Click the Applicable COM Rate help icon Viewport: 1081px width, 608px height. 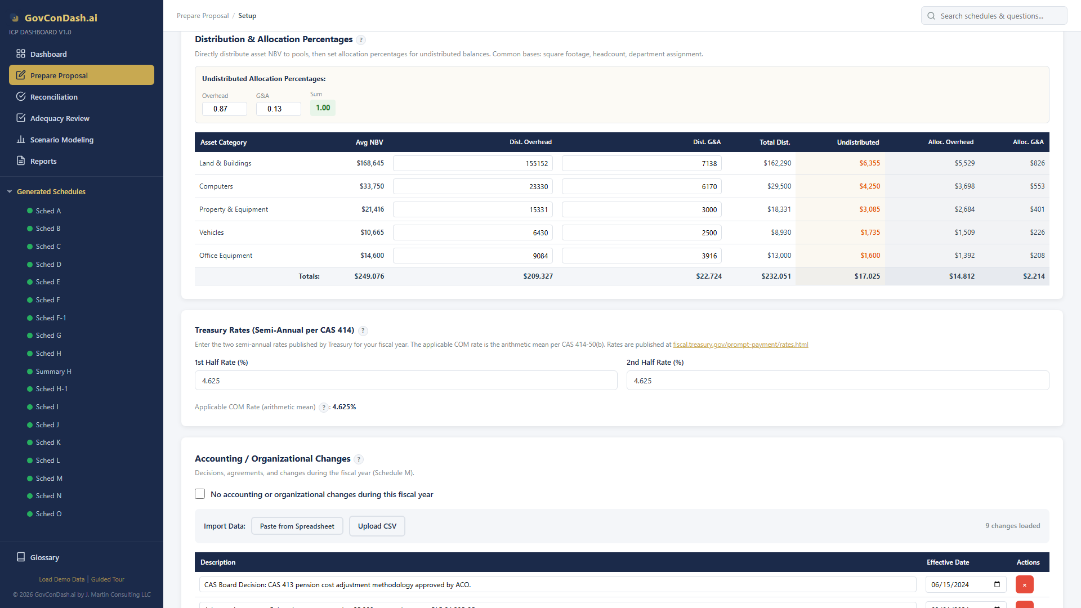323,407
